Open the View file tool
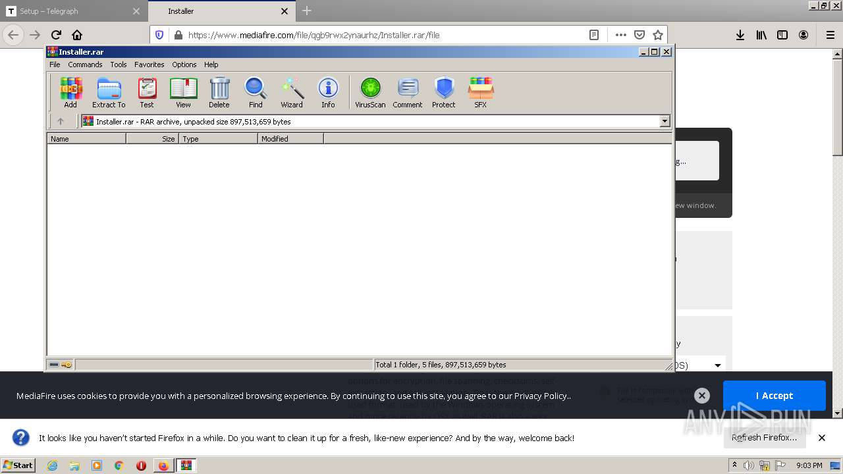Image resolution: width=843 pixels, height=474 pixels. pyautogui.click(x=183, y=92)
